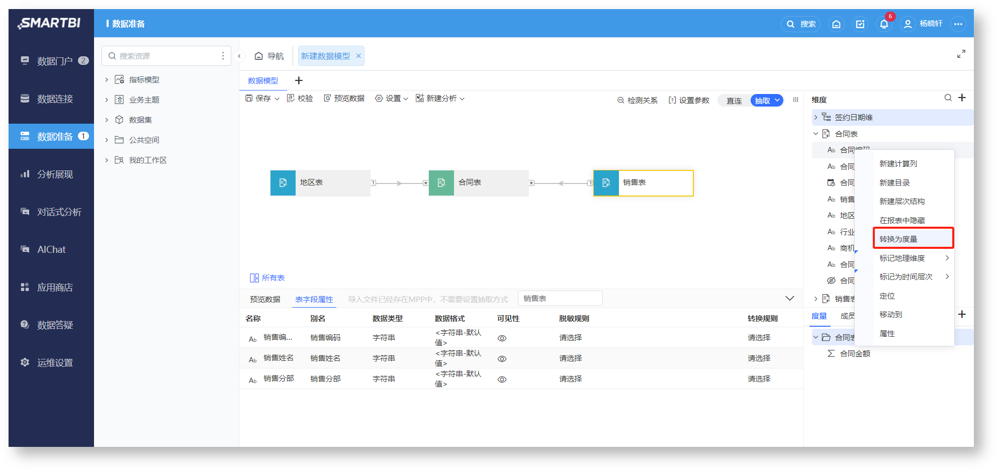Select the 地区表 node on canvas

click(x=320, y=183)
